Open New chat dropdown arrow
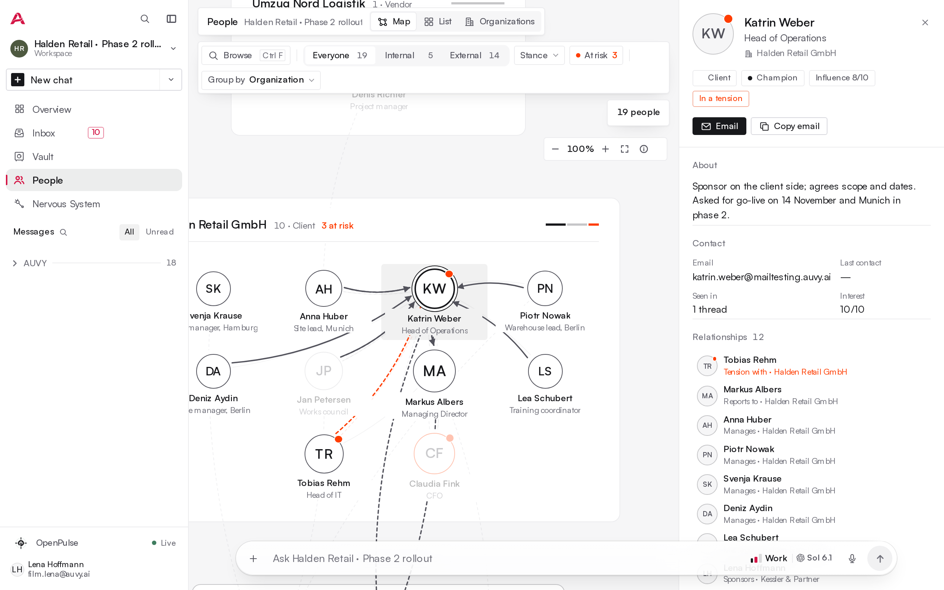 click(171, 80)
